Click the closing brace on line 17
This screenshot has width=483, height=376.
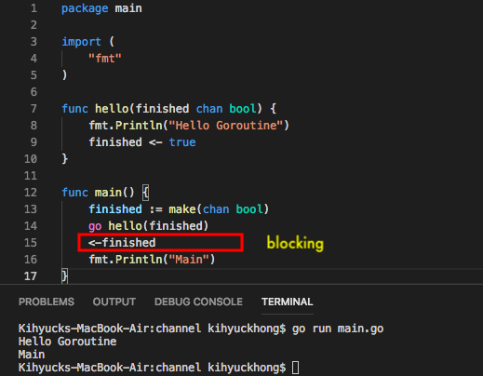click(64, 276)
